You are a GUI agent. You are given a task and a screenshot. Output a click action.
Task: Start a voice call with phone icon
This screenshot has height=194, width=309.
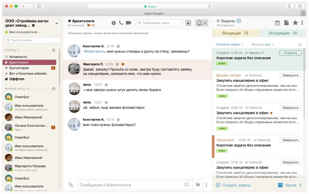click(x=121, y=23)
